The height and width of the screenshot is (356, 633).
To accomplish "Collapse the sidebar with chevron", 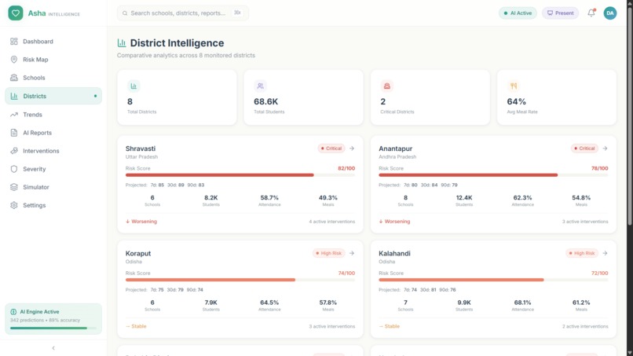I will pos(53,348).
